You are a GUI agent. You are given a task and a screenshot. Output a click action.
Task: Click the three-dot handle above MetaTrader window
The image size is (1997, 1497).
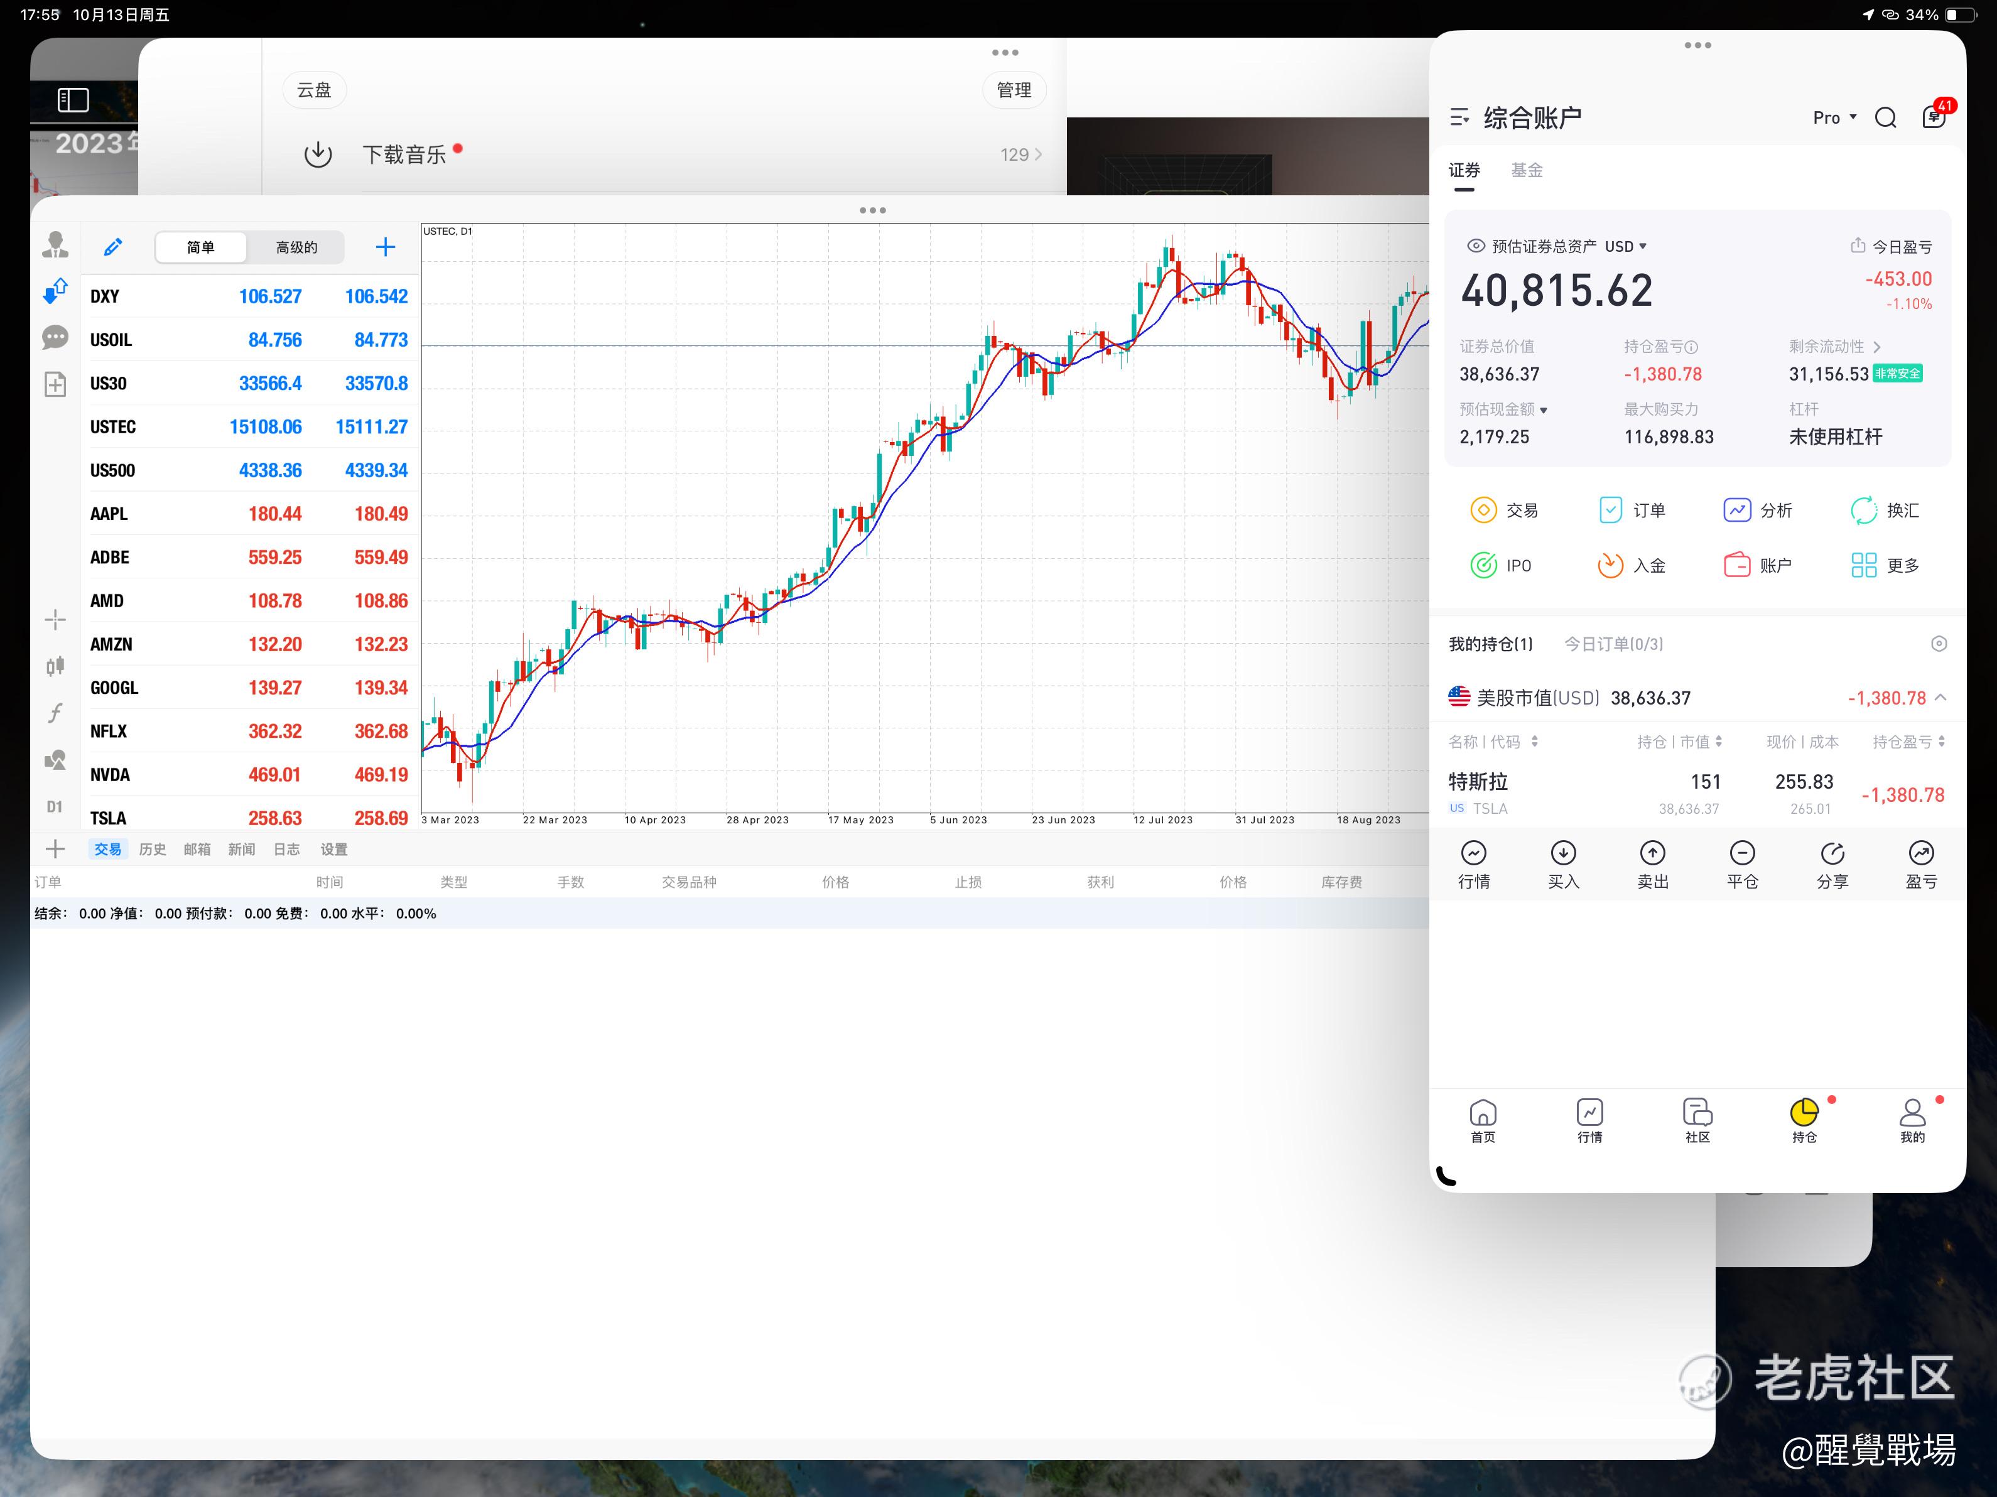pyautogui.click(x=872, y=210)
